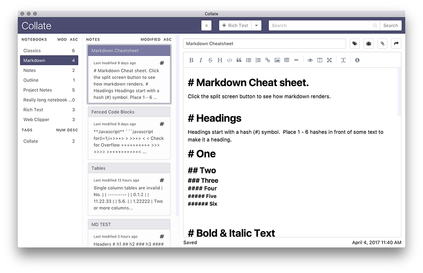Open the MD TEST note
Image resolution: width=423 pixels, height=273 pixels.
tap(129, 233)
